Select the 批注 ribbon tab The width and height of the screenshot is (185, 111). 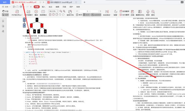point(50,7)
